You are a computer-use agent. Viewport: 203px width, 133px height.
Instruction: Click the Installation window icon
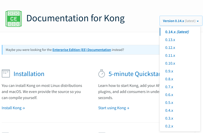(6, 73)
